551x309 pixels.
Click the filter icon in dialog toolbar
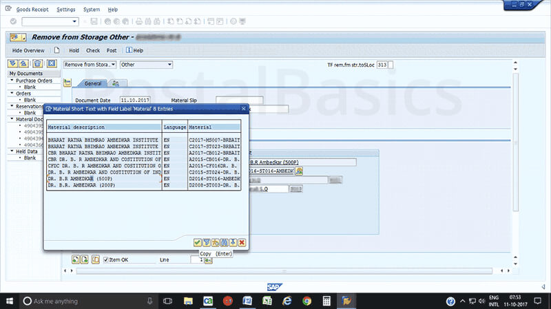206,243
